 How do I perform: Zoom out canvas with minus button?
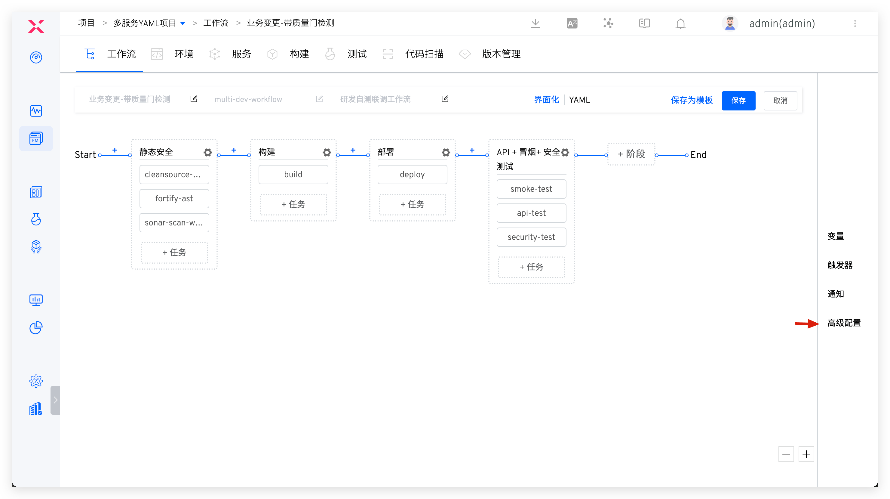[786, 454]
